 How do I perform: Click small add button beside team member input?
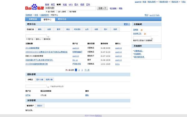[48, 87]
